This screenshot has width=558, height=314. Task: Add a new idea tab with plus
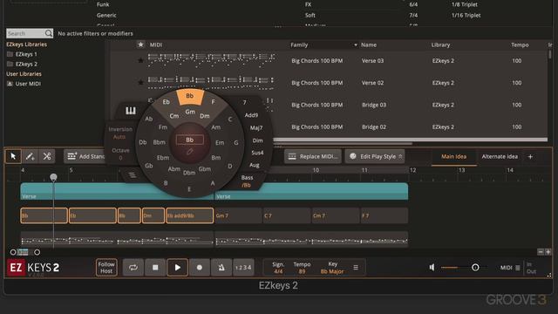(x=530, y=157)
